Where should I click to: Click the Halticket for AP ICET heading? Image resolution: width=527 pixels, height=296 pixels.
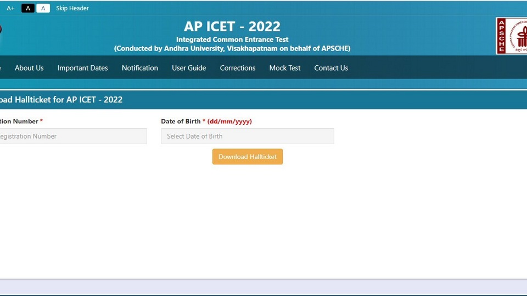tap(61, 100)
